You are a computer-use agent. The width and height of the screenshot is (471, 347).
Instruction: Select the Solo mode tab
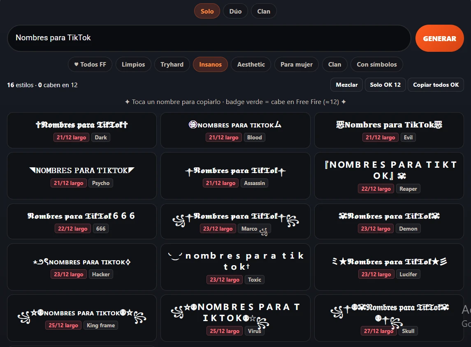(x=207, y=11)
